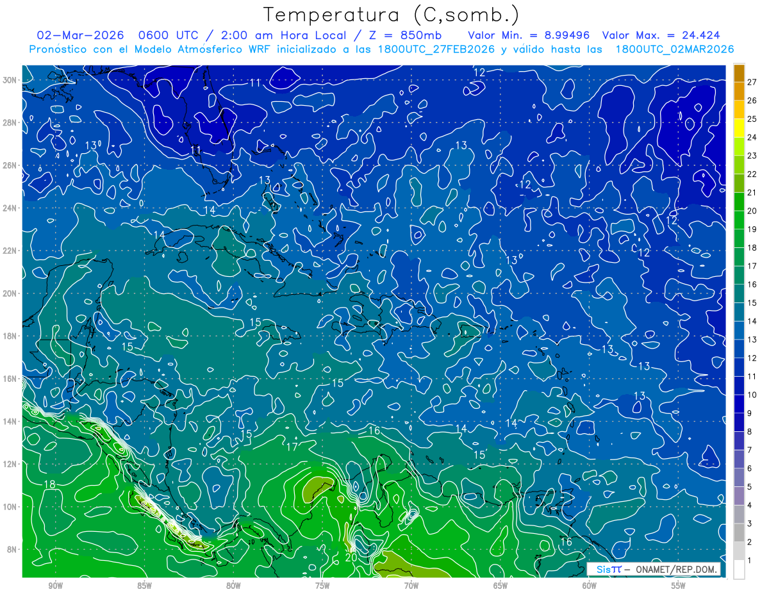
Task: Click the legend value 20
Action: click(x=752, y=211)
